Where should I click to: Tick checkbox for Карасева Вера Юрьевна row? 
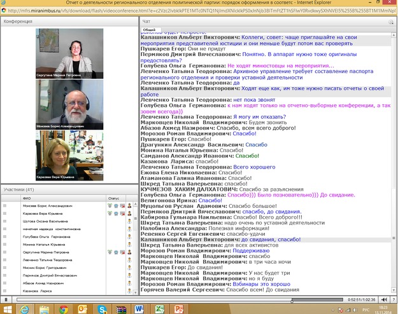coord(5,214)
